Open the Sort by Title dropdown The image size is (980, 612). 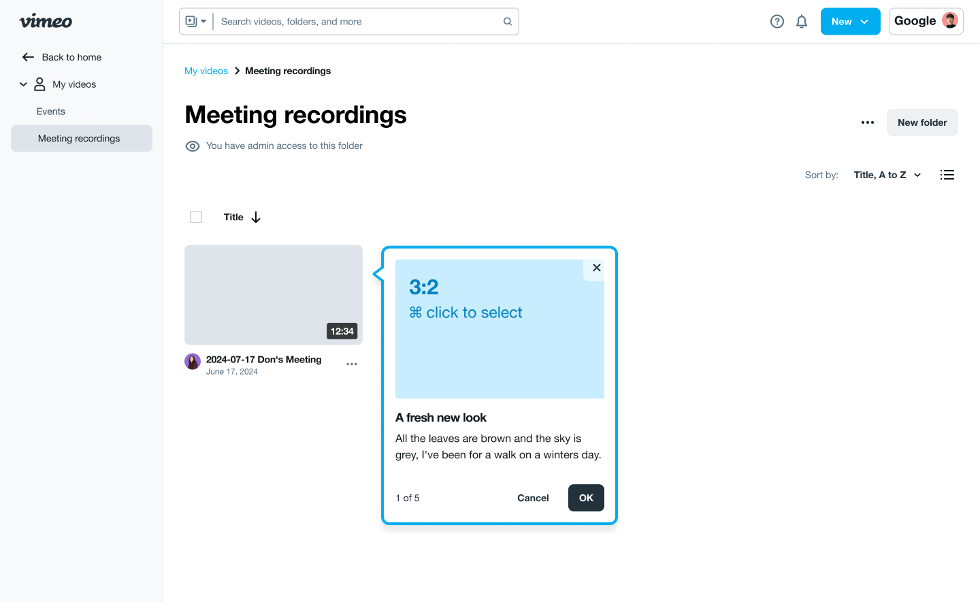coord(887,175)
